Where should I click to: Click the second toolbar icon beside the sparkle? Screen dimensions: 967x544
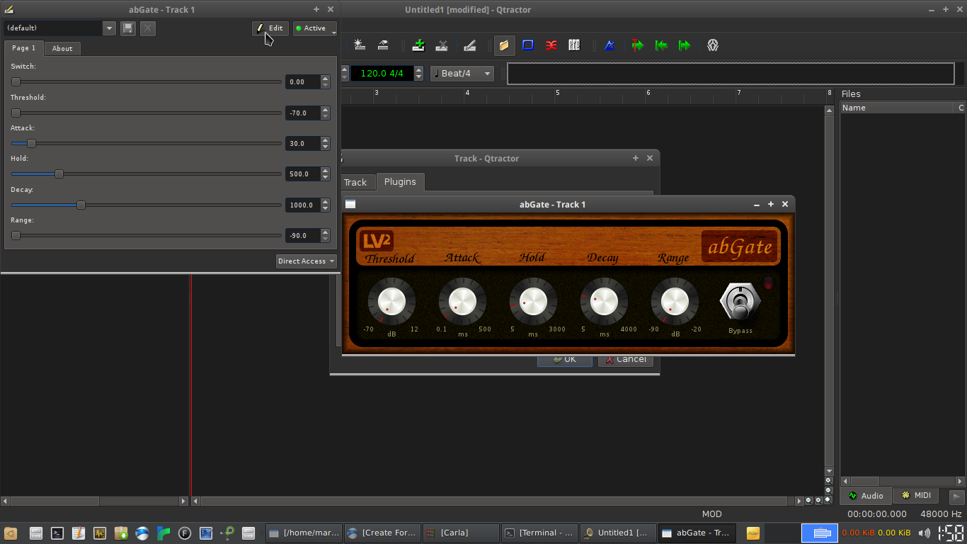click(x=383, y=45)
